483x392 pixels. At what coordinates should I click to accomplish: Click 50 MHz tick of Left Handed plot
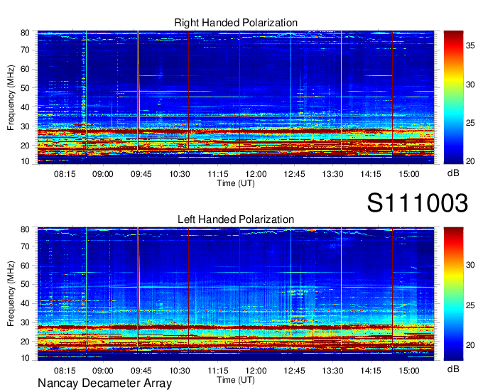pyautogui.click(x=25, y=284)
